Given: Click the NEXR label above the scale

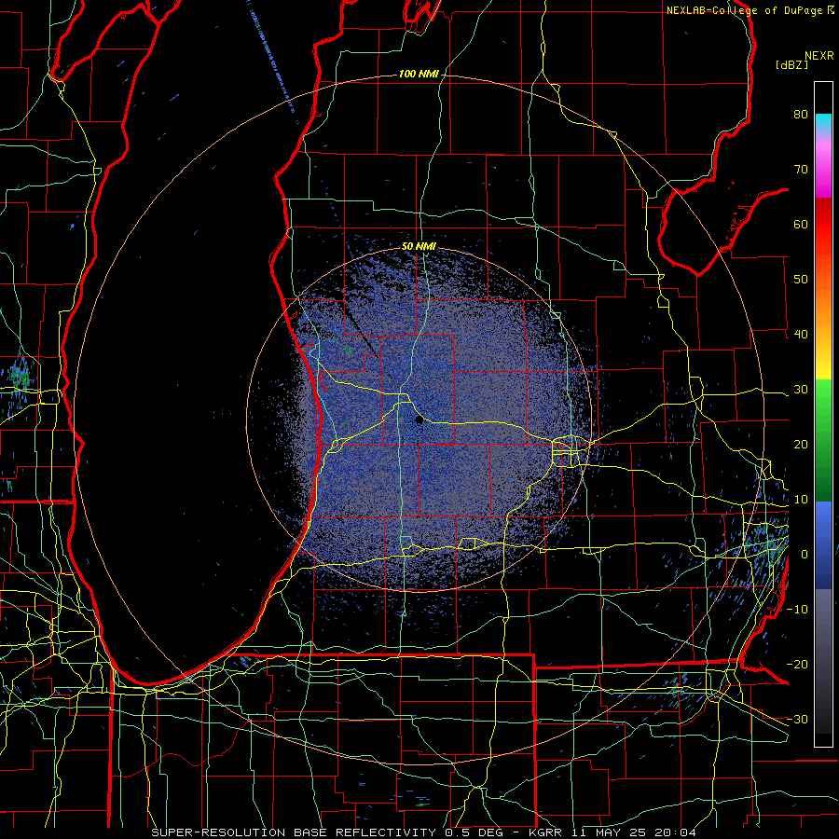Looking at the screenshot, I should pyautogui.click(x=819, y=56).
